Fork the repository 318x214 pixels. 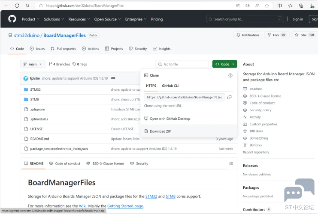pos(276,35)
